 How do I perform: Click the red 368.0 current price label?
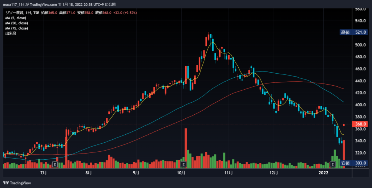click(361, 124)
